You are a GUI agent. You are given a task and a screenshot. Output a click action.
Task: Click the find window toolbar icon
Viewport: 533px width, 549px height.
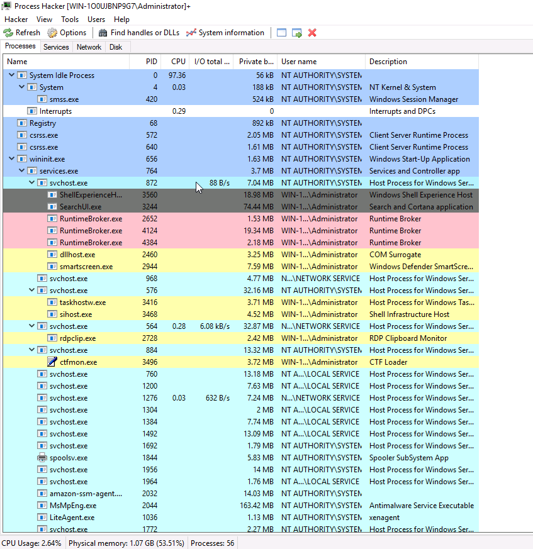point(281,33)
